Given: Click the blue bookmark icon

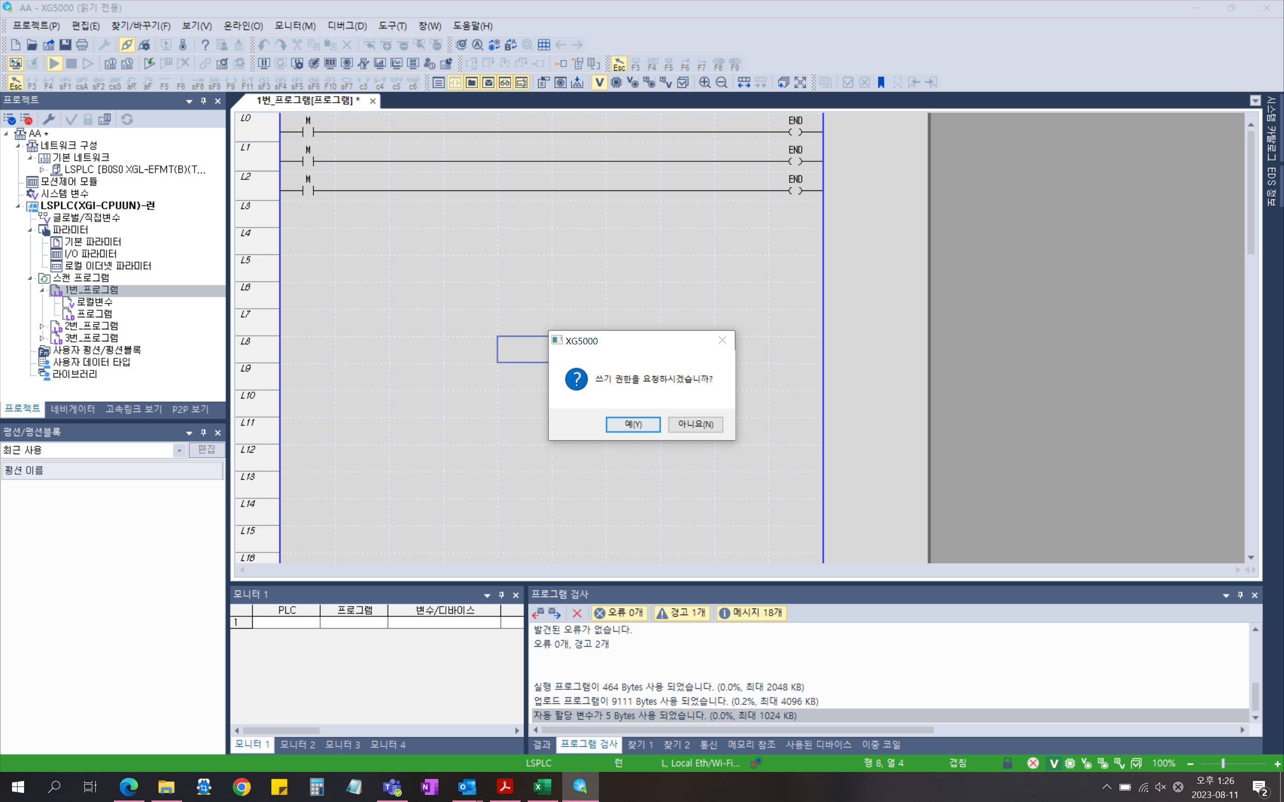Looking at the screenshot, I should [x=881, y=82].
